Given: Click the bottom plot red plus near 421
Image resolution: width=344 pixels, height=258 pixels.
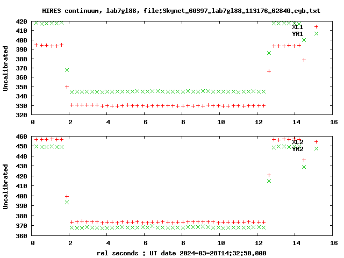Looking at the screenshot, I should click(x=269, y=175).
